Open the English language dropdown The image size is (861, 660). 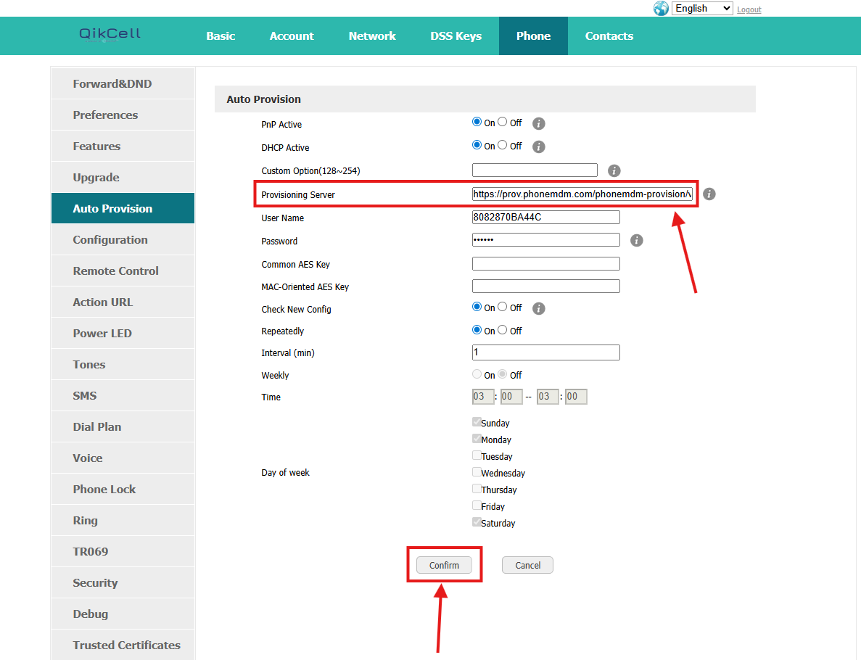click(x=702, y=9)
